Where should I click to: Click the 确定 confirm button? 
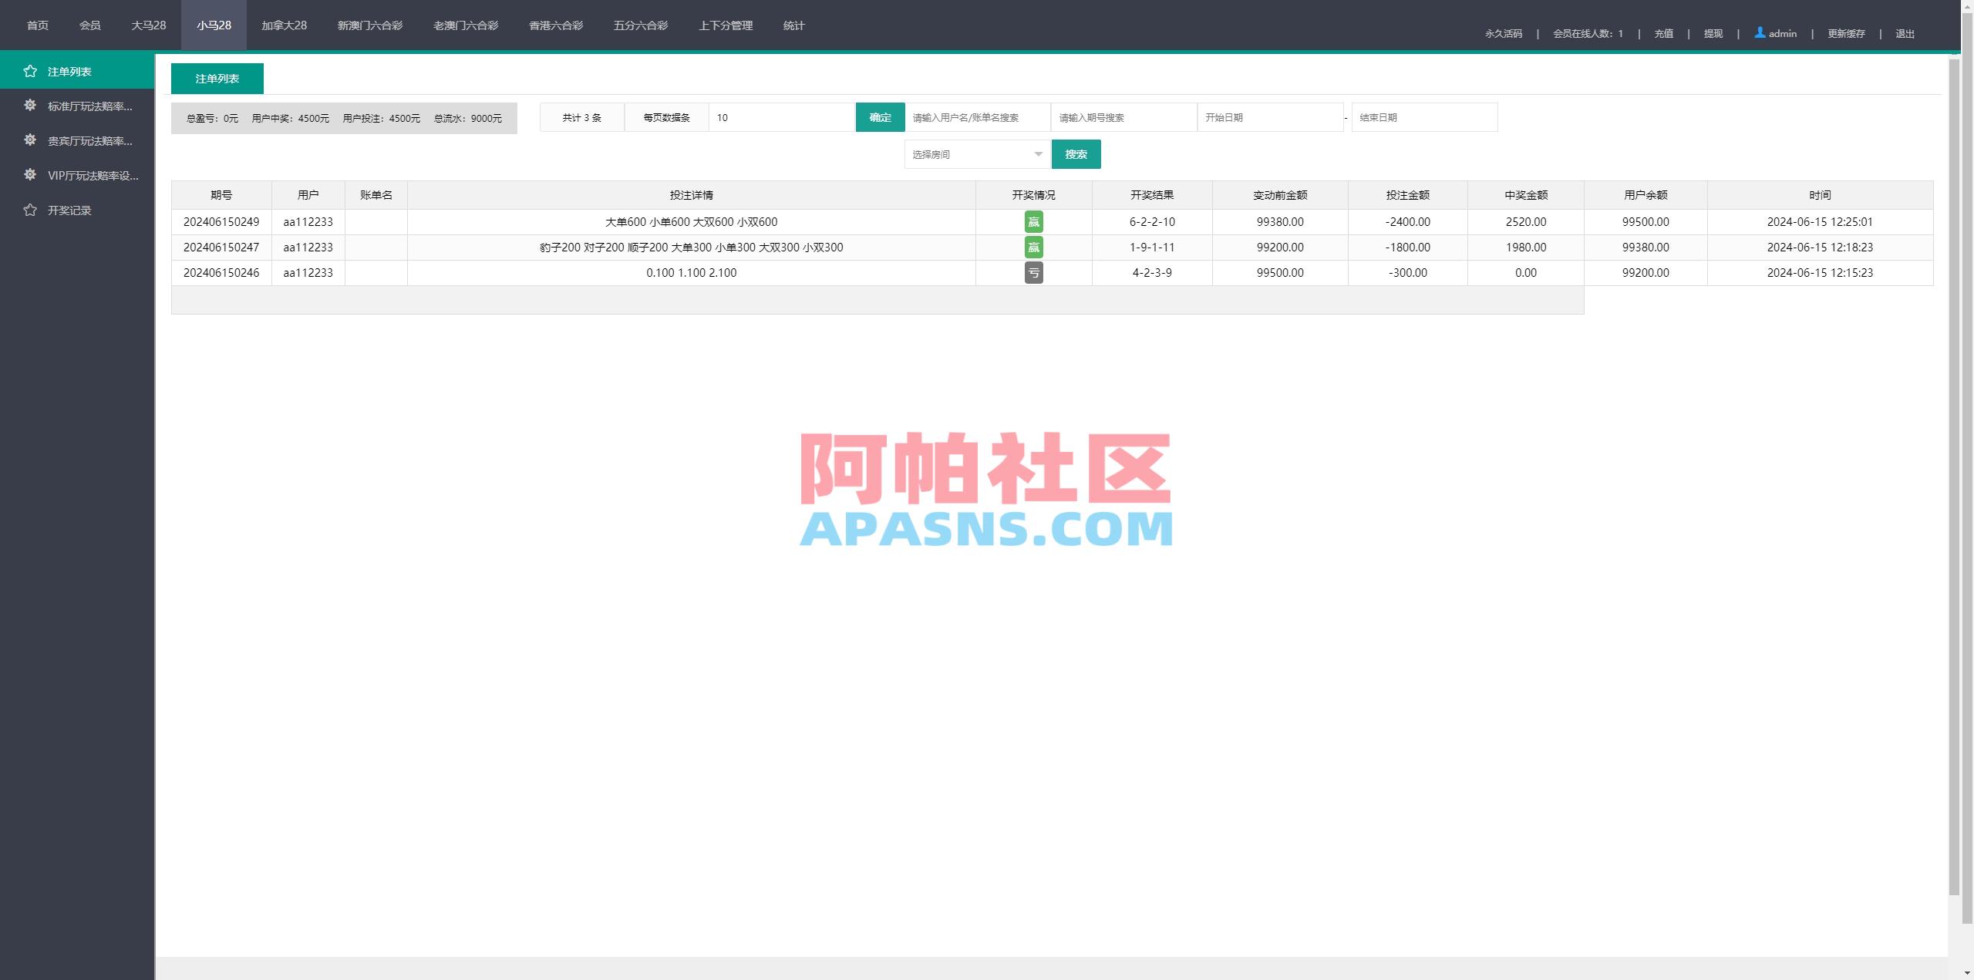[879, 117]
